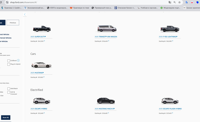Open the 2025 SUPER DUTY link

[38, 37]
